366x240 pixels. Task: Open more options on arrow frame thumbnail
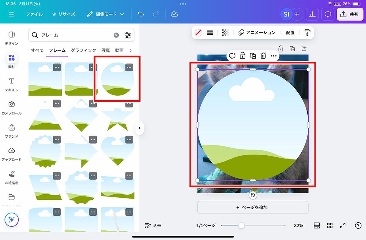tap(93, 140)
